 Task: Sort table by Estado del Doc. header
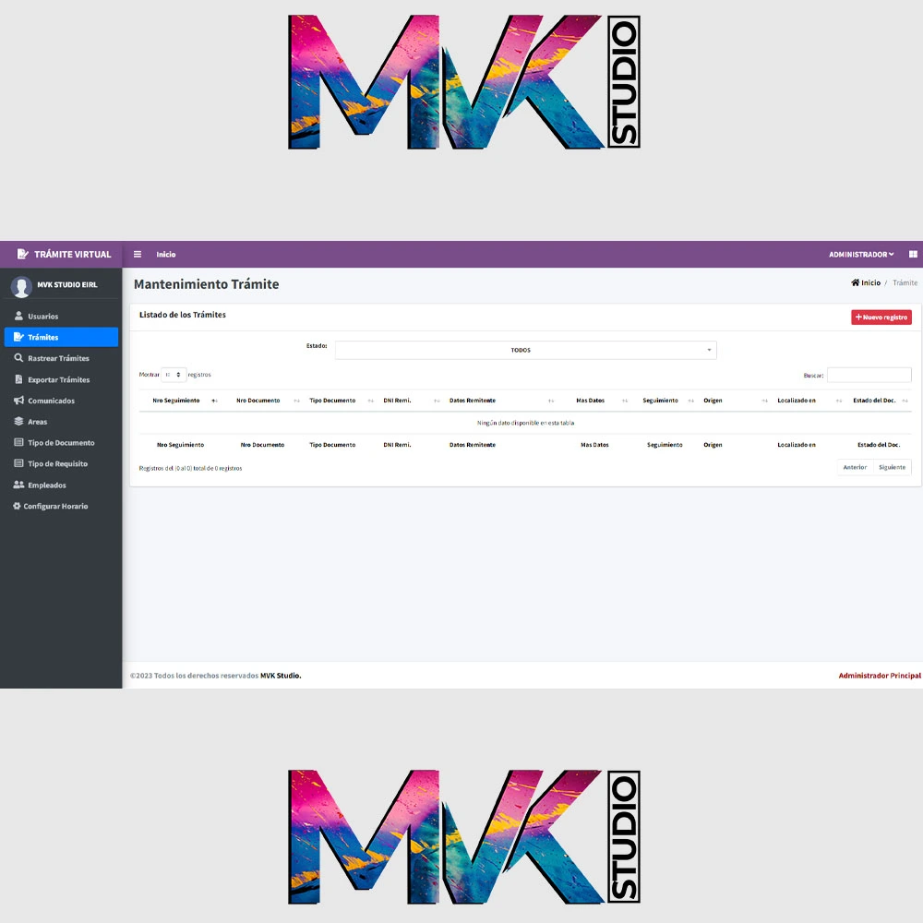874,401
